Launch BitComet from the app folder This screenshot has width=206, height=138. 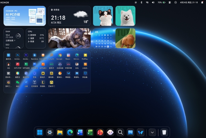tap(43, 55)
